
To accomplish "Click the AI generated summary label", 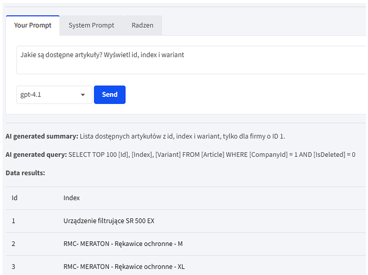I will [42, 136].
